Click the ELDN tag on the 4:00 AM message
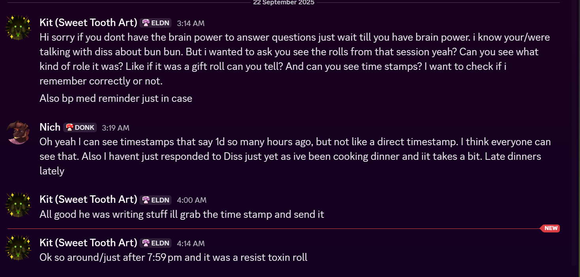Screen dimensions: 580x277 pos(156,200)
